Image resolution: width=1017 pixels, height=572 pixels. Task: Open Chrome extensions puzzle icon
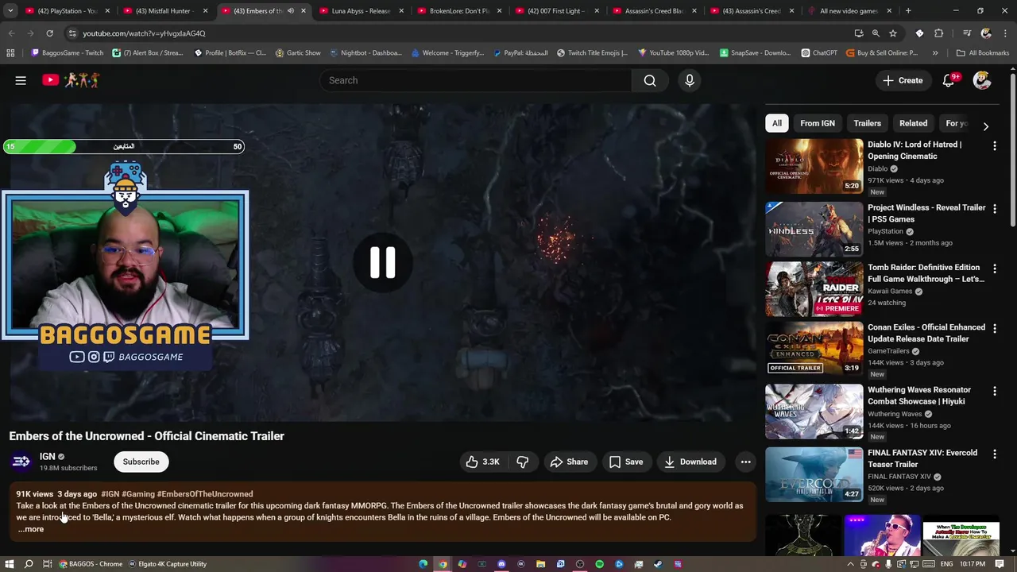(939, 33)
